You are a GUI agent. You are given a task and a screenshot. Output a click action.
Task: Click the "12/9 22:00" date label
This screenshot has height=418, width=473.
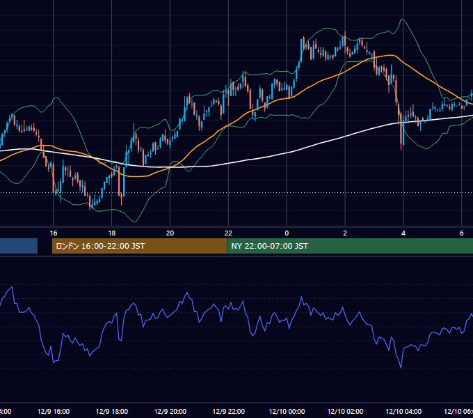pyautogui.click(x=228, y=411)
